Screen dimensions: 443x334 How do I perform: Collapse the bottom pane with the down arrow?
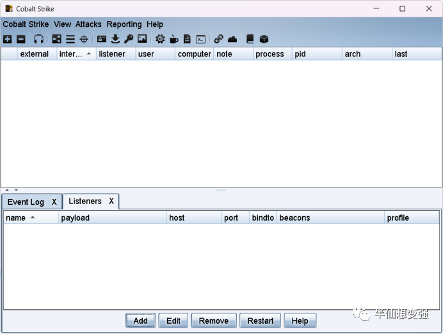(x=16, y=190)
